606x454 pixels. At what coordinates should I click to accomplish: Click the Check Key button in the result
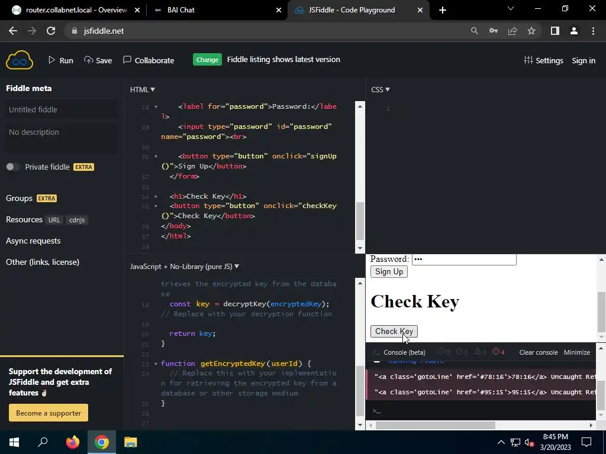pos(394,331)
